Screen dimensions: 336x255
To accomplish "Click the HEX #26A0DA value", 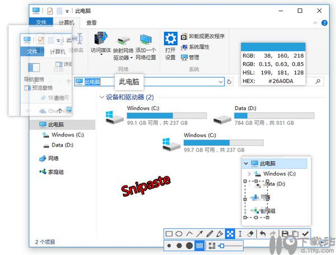I will tap(281, 81).
